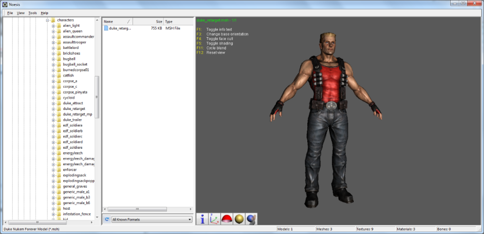
Task: Open the File menu
Action: [x=10, y=13]
